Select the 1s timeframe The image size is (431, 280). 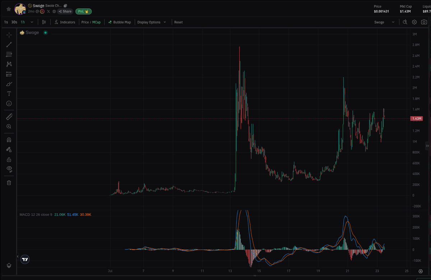6,22
